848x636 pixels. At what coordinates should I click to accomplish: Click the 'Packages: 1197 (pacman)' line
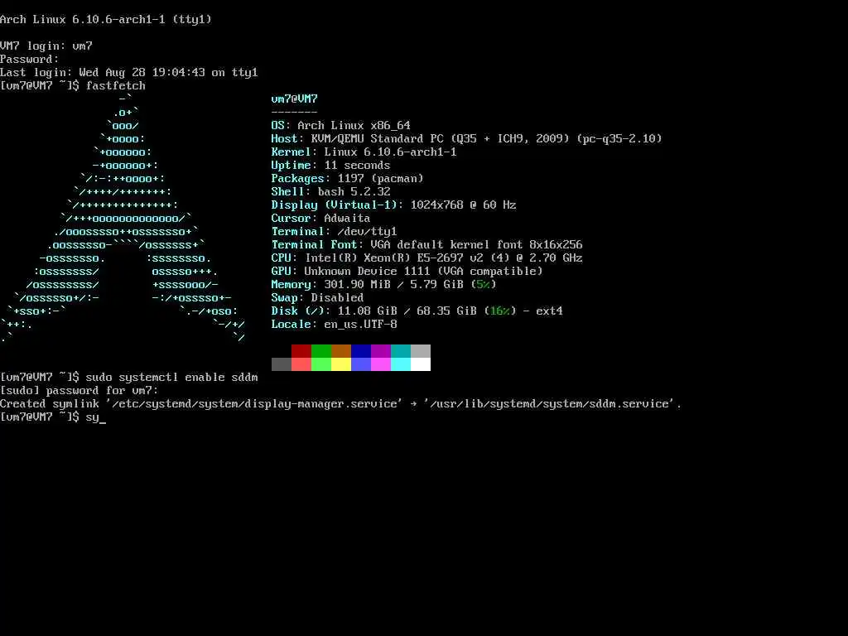pyautogui.click(x=347, y=179)
